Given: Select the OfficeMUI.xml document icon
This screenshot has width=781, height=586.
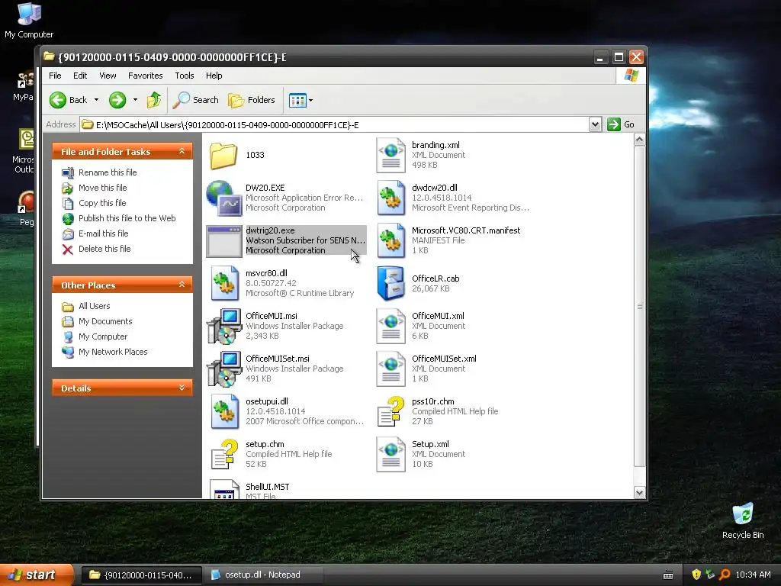Looking at the screenshot, I should (x=390, y=327).
